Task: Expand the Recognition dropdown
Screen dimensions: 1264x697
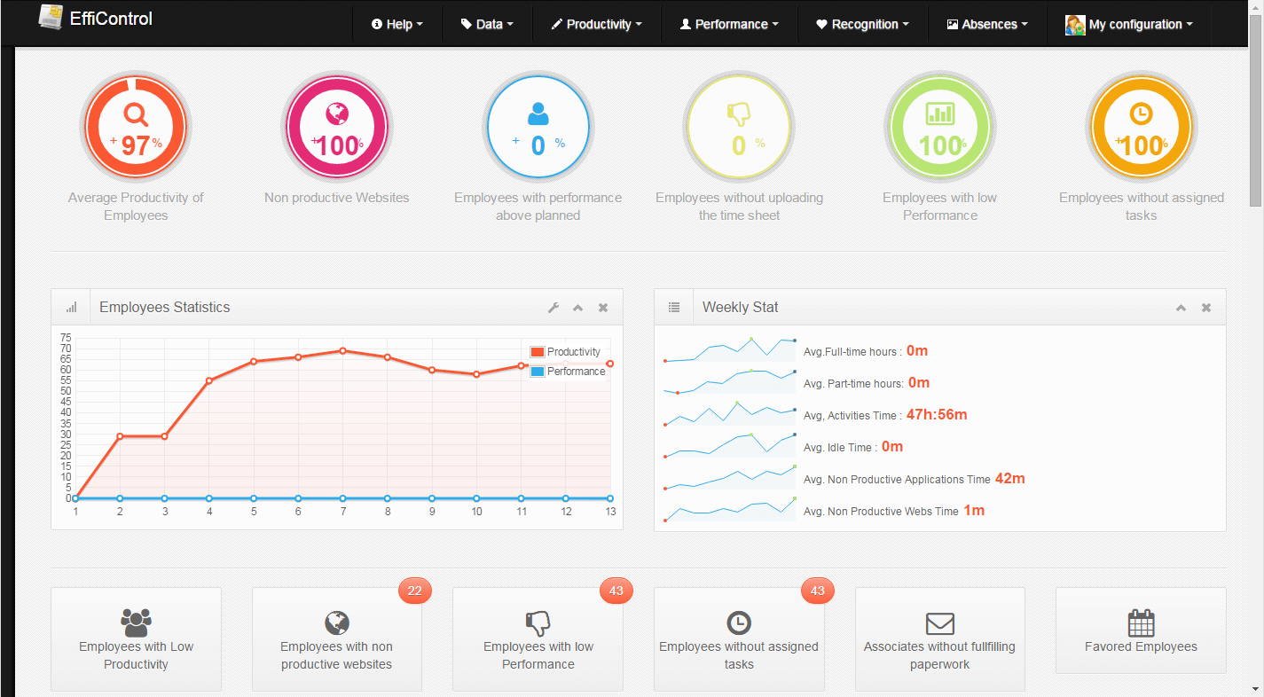Action: (862, 25)
